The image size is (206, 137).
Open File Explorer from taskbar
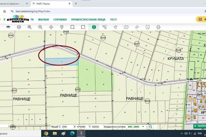[x=55, y=133]
